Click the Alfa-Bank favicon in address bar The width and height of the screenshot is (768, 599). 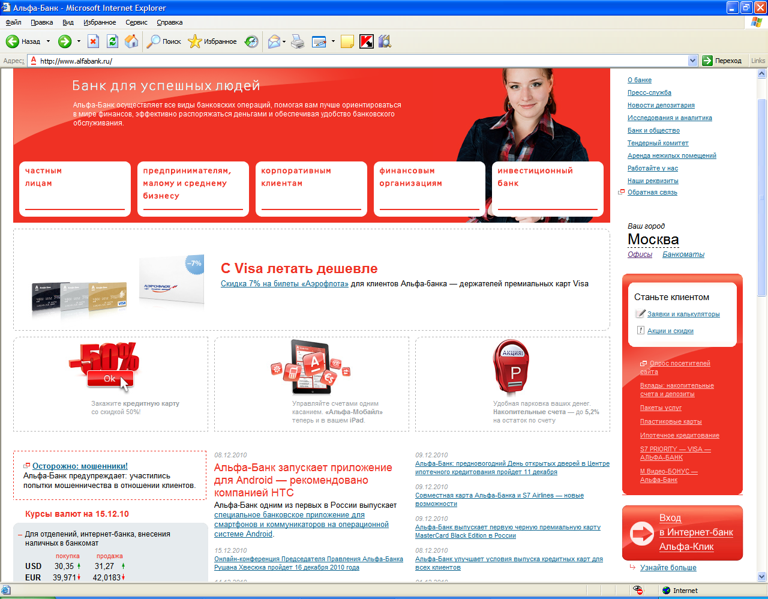(34, 61)
